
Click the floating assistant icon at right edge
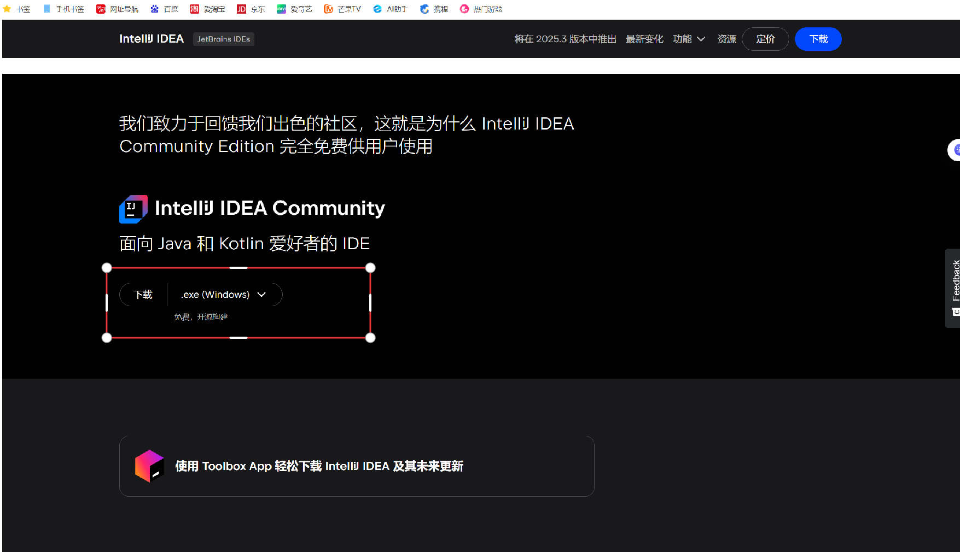pyautogui.click(x=955, y=150)
